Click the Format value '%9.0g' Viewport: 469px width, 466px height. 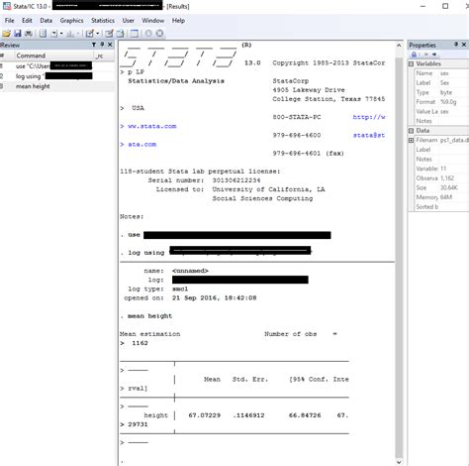click(x=448, y=102)
